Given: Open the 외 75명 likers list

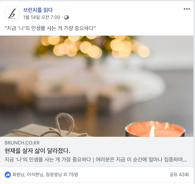Looking at the screenshot, I should click(71, 175).
